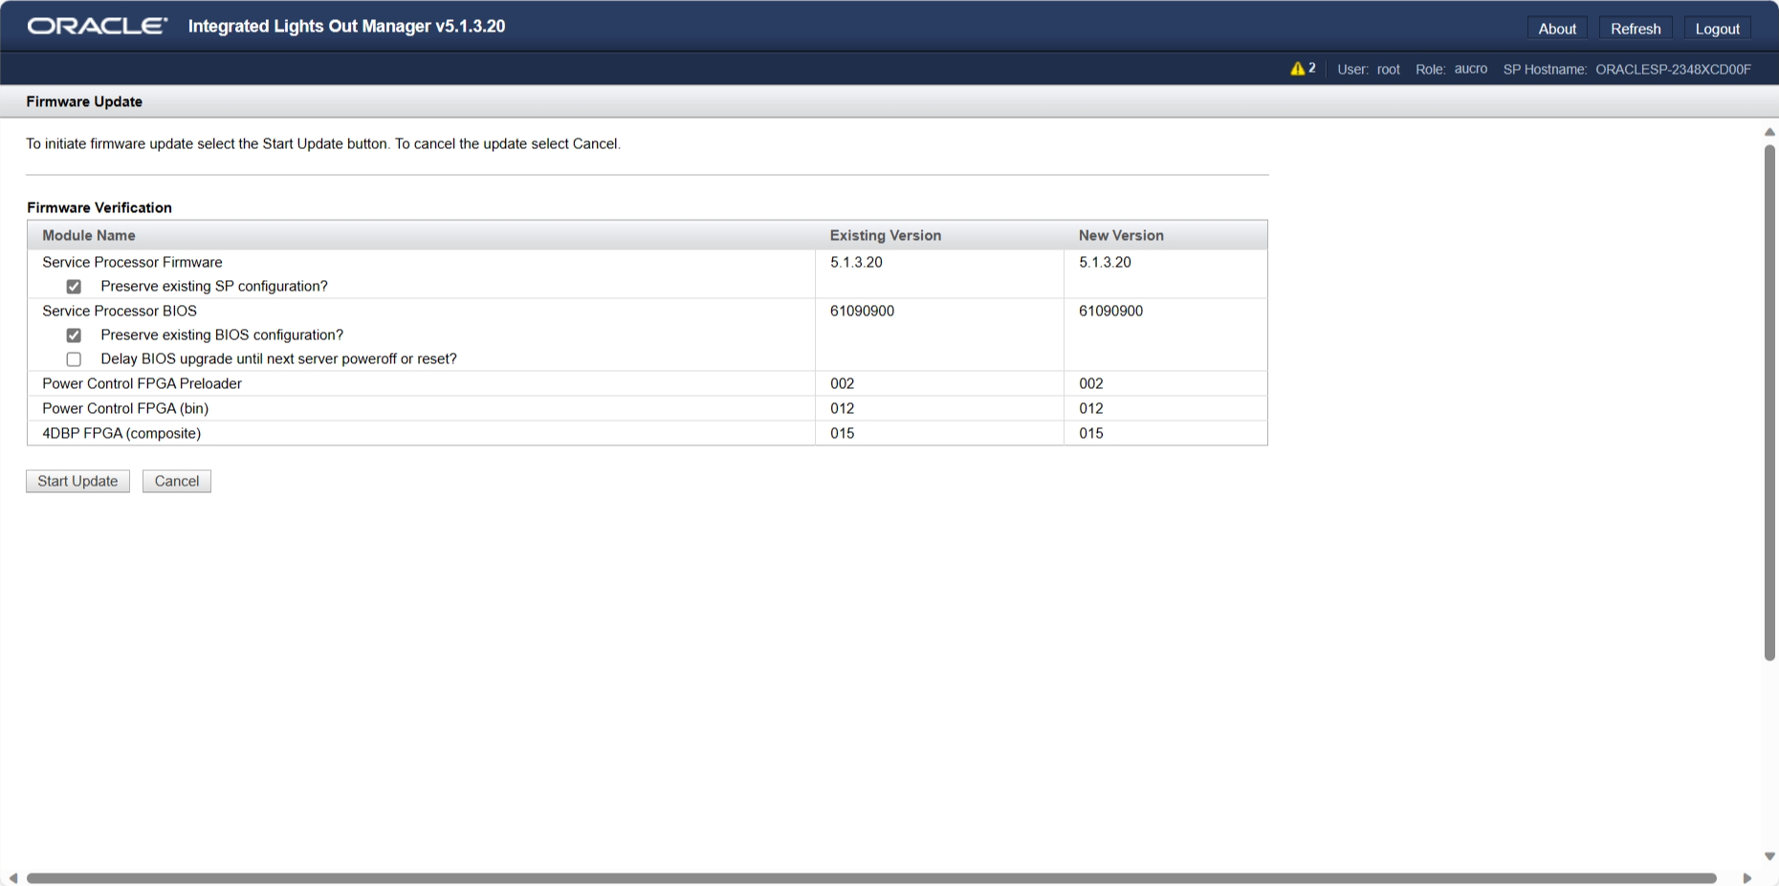The height and width of the screenshot is (886, 1779).
Task: Click the Firmware Verification heading
Action: (x=99, y=207)
